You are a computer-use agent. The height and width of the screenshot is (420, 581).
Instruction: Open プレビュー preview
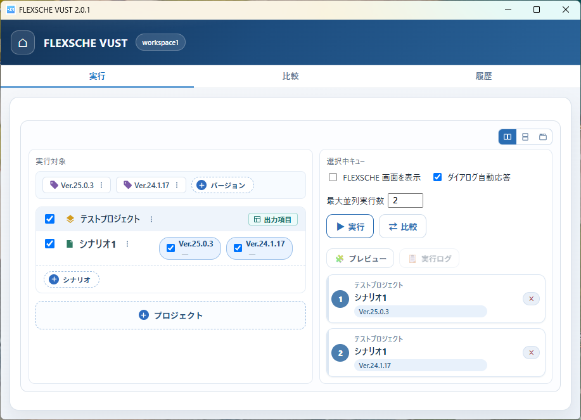(360, 258)
